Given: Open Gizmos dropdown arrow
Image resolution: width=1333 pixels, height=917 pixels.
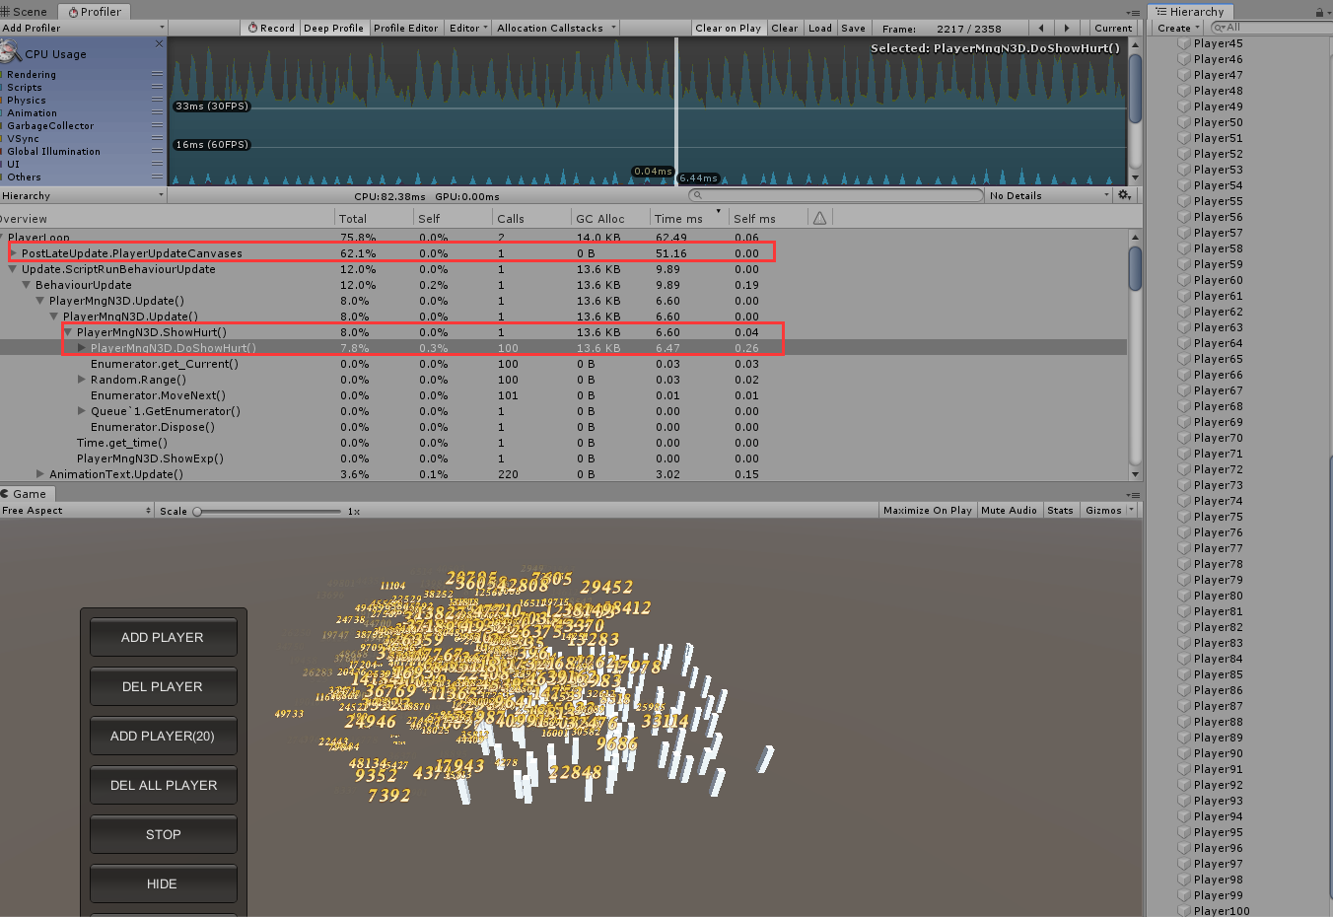Looking at the screenshot, I should tap(1131, 510).
